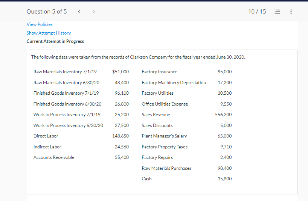Click the Plant Manager's Salary label
The height and width of the screenshot is (201, 308).
164,136
